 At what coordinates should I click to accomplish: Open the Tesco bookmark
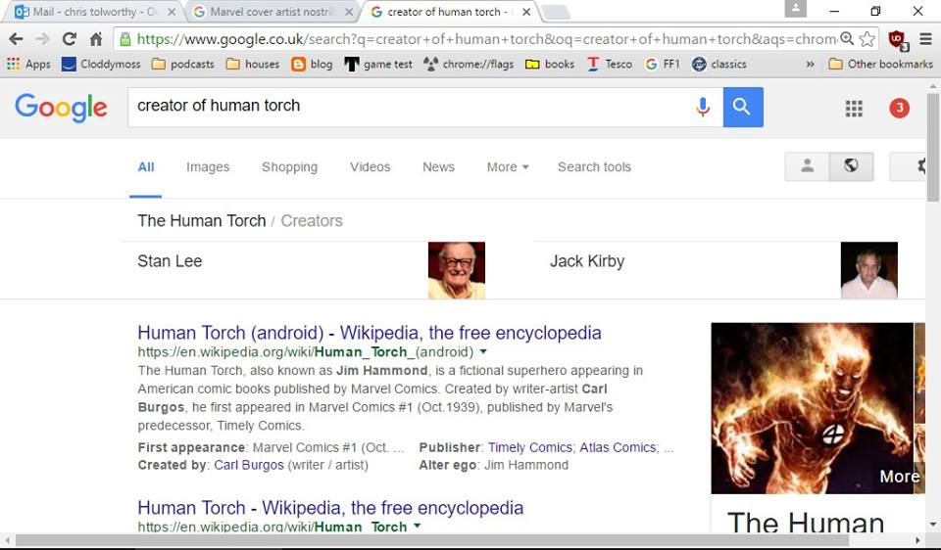pos(609,65)
